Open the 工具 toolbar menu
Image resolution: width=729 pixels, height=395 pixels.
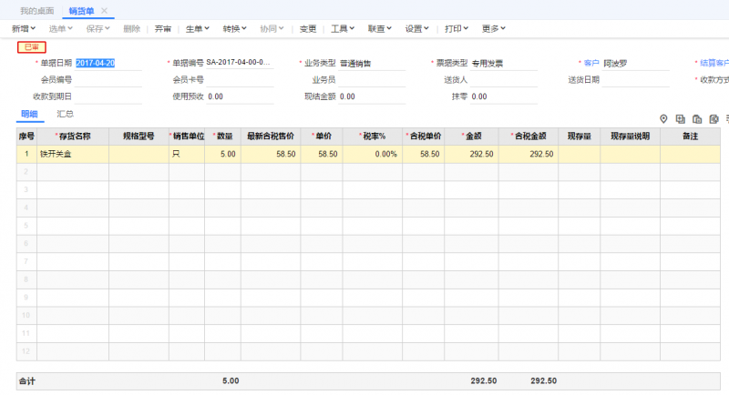click(343, 29)
